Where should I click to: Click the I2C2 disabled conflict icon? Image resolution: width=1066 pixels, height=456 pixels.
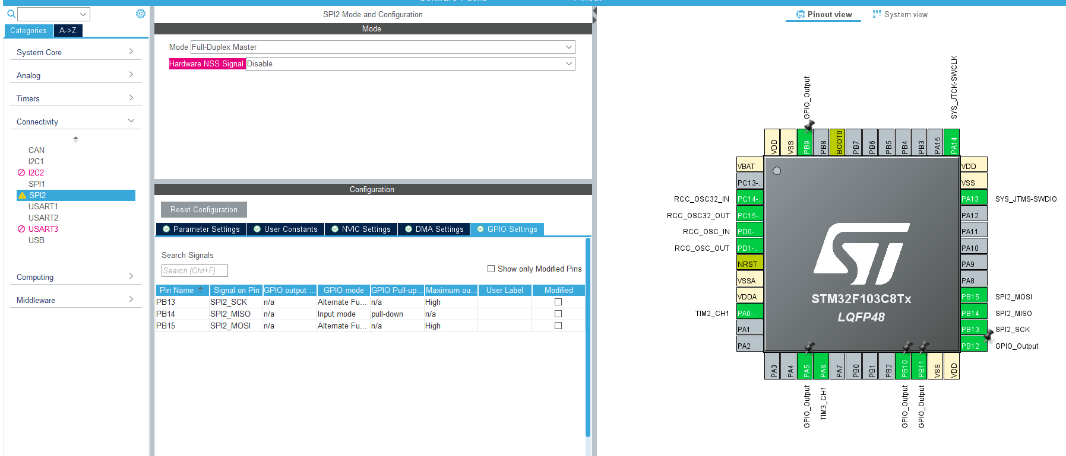(x=21, y=173)
